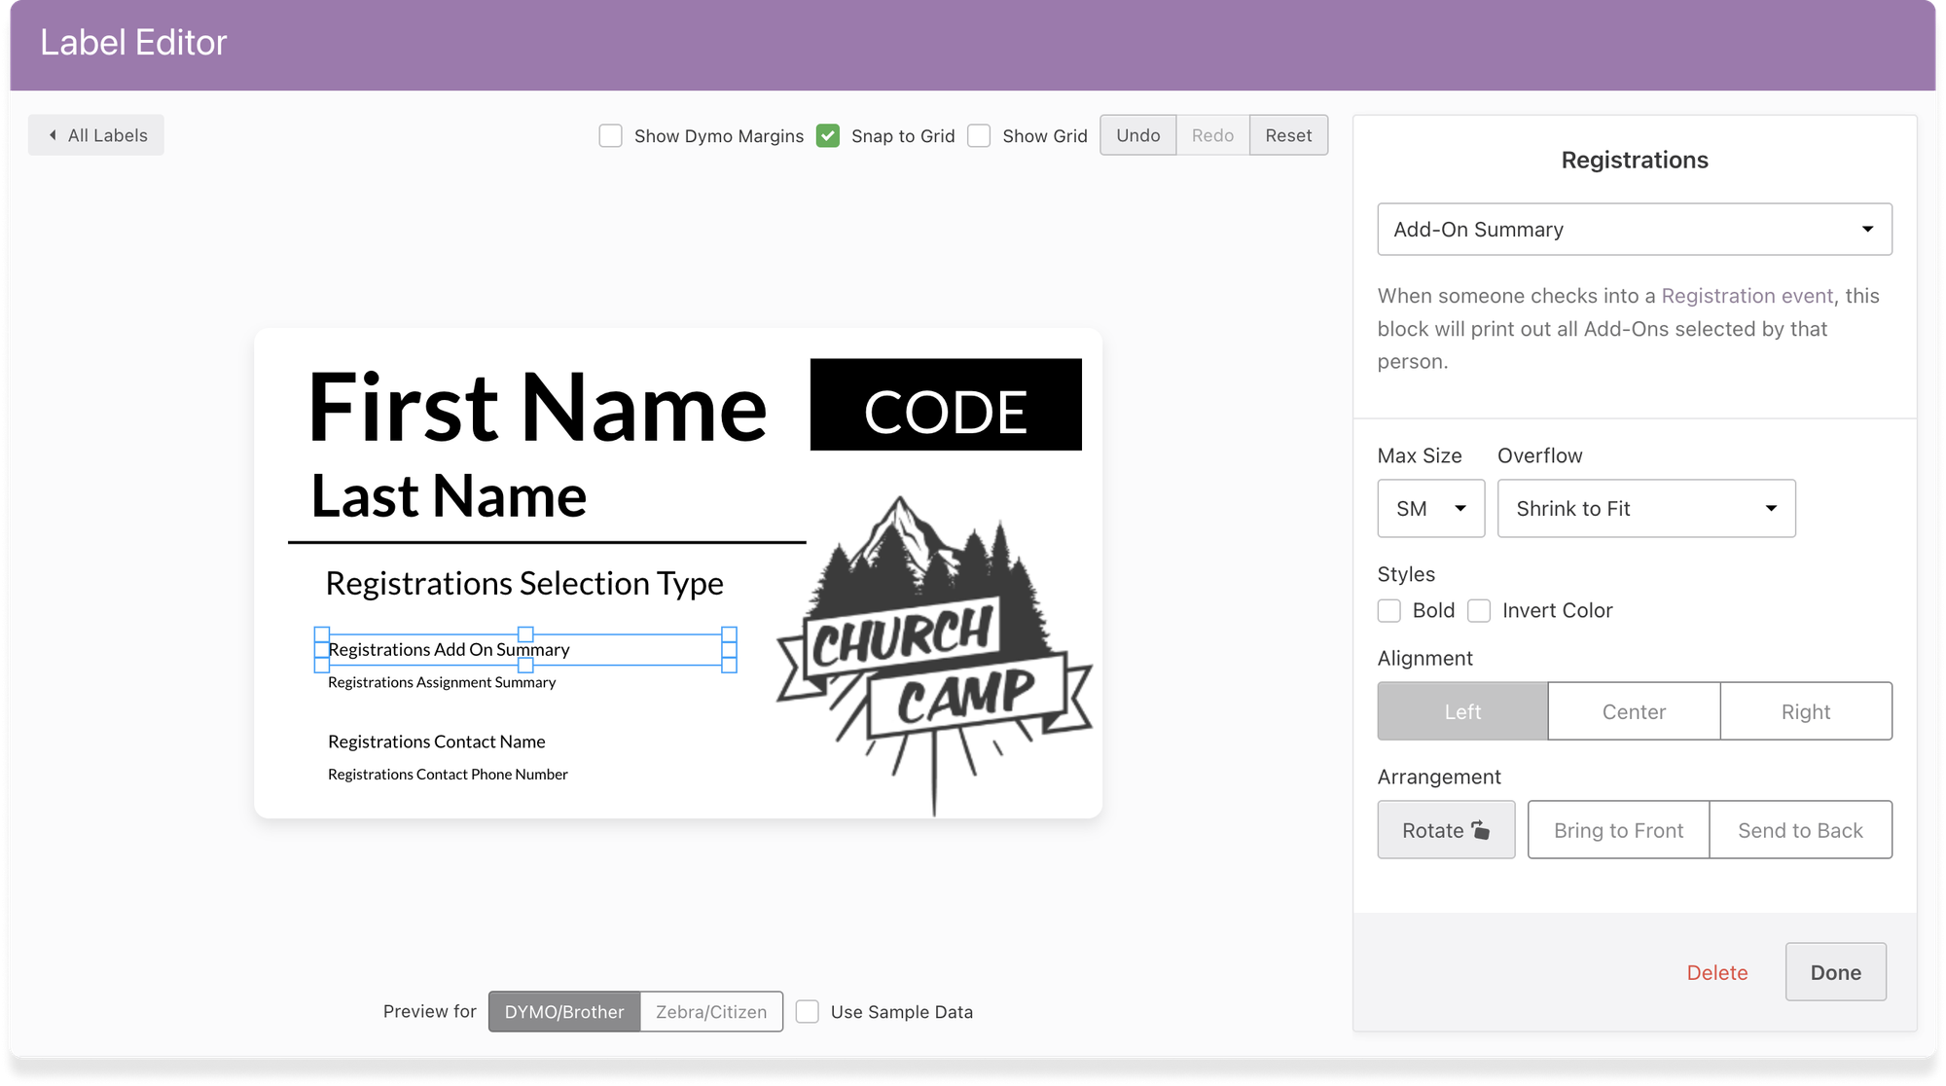Click the black CODE block
Screen dimensions: 1946x1086
coord(946,405)
